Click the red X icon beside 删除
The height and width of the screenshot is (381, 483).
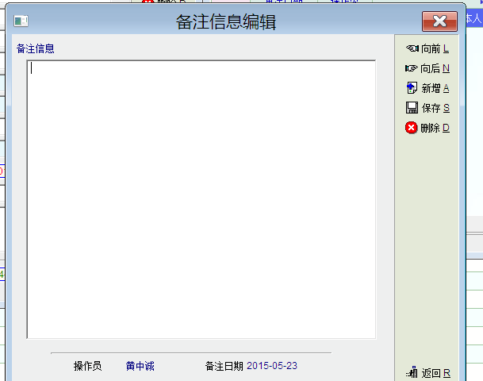(x=412, y=128)
